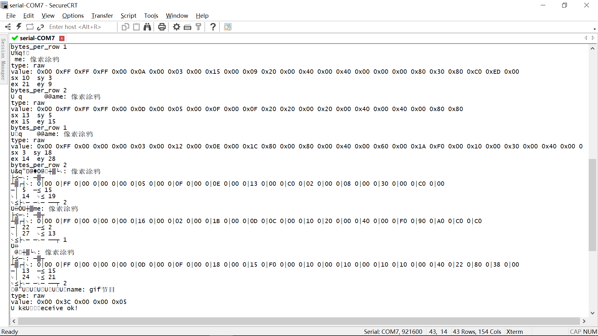
Task: Open the Script menu
Action: point(128,16)
